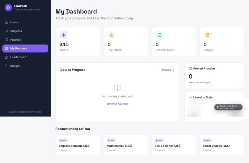The image size is (249, 163).
Task: Click the Day Streak label
Action: 115,50
